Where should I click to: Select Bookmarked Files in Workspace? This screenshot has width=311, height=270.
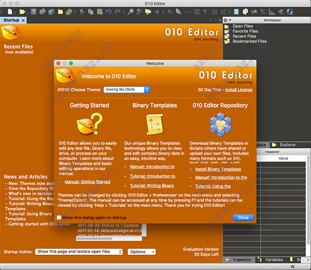(x=249, y=41)
